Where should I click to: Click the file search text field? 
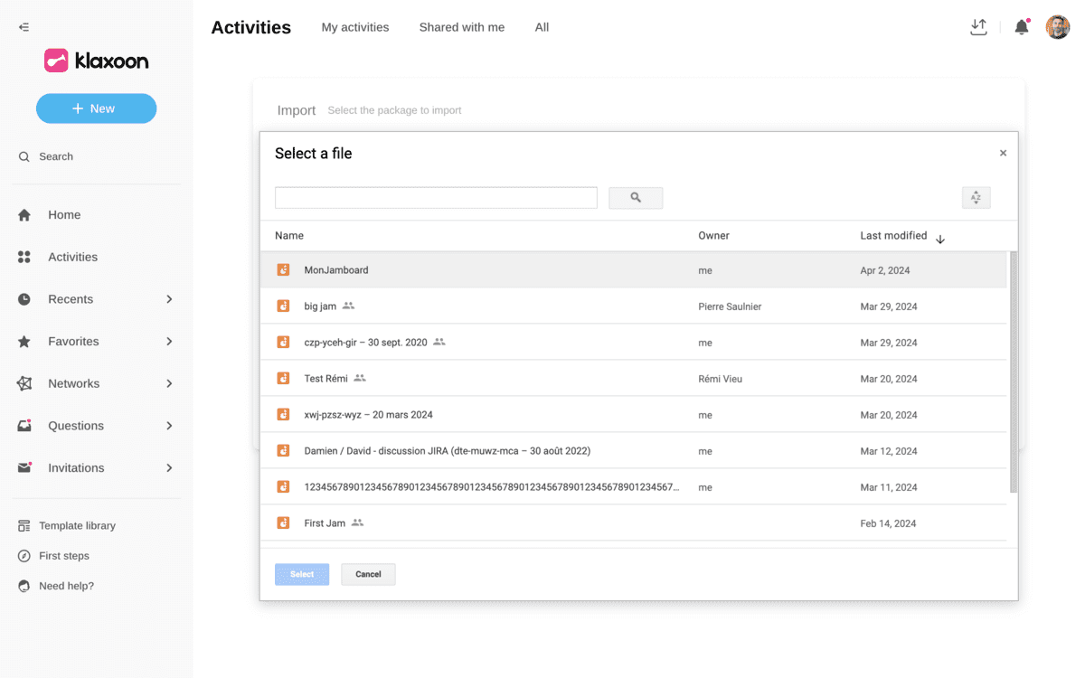coord(436,198)
